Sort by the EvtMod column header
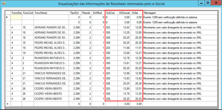Viewport: 222px width, 110px height. (x=98, y=13)
